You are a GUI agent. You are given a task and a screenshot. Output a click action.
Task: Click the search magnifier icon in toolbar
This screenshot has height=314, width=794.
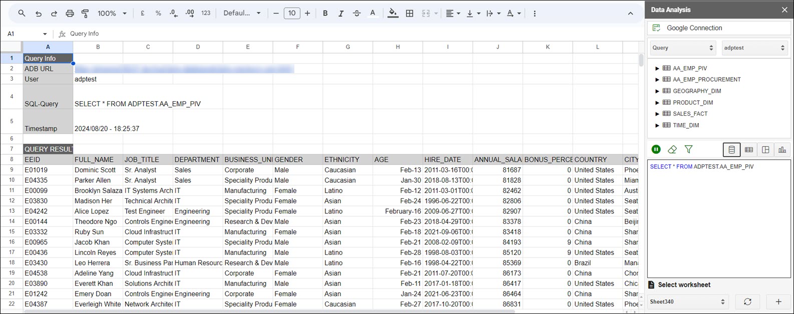click(22, 14)
